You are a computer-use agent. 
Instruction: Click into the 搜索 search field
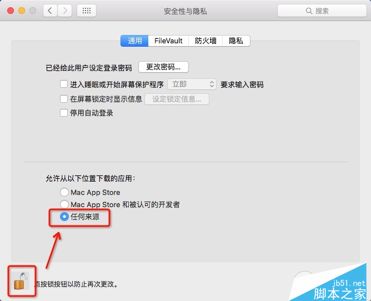(x=322, y=11)
